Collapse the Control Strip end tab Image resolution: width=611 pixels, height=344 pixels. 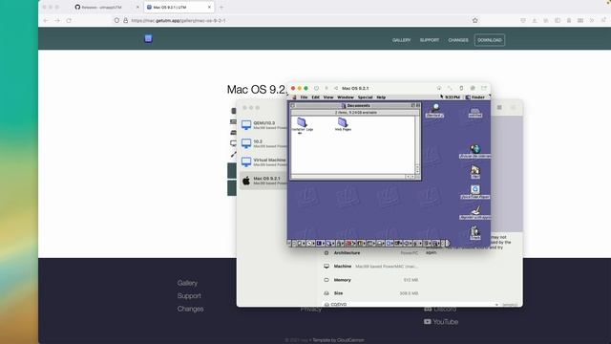click(x=448, y=243)
